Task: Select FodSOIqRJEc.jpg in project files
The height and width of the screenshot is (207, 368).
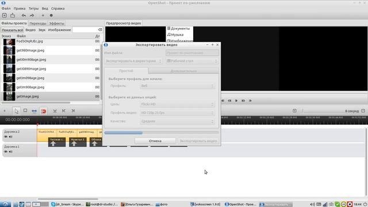Action: point(29,41)
